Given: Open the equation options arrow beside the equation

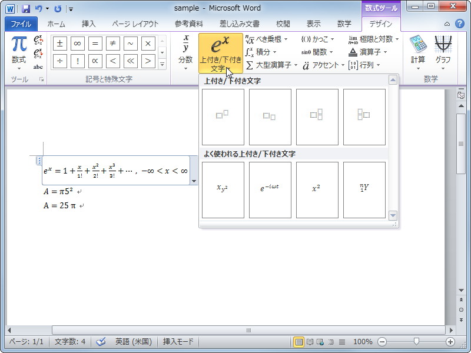Looking at the screenshot, I should pos(194,180).
